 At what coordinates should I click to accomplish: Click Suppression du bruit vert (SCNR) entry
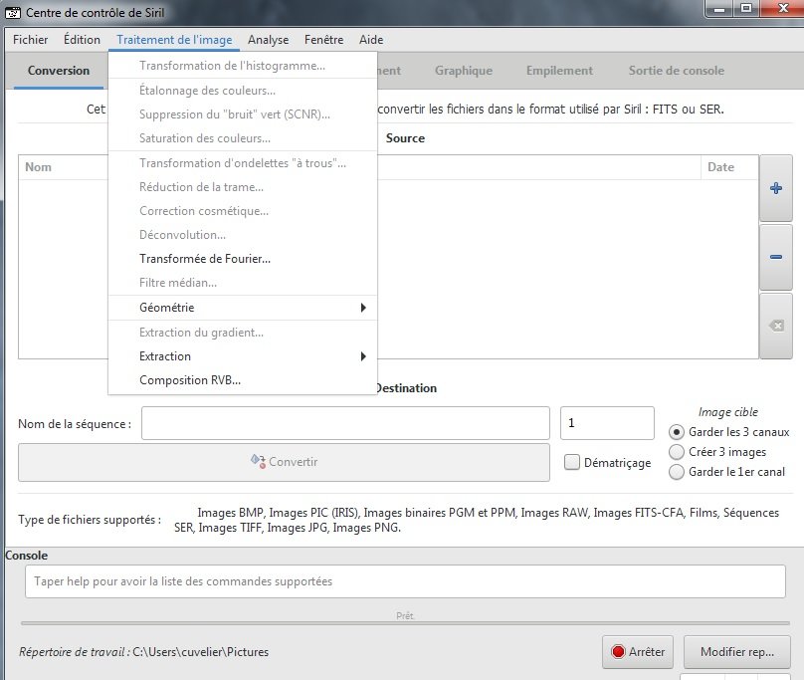tap(243, 113)
